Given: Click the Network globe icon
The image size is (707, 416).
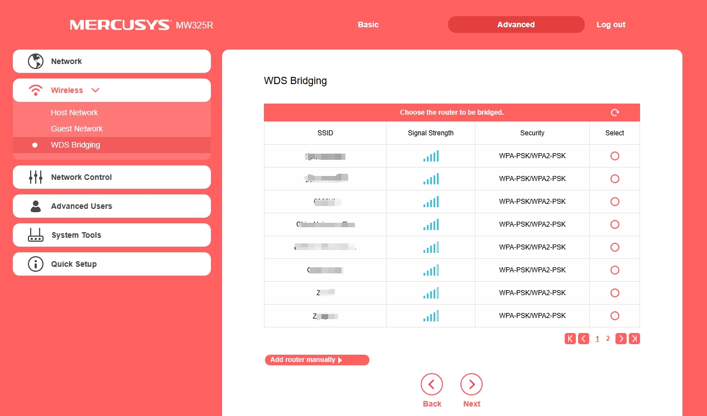Looking at the screenshot, I should [x=36, y=61].
